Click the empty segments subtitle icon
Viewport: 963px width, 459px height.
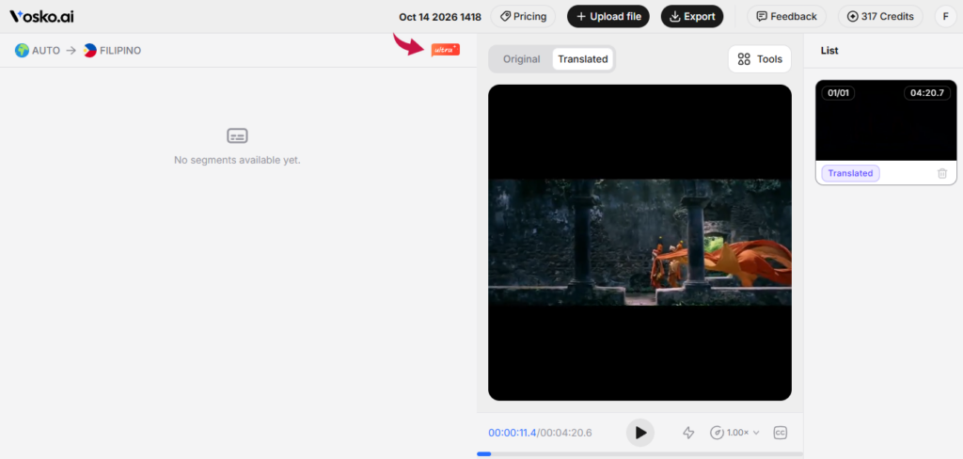[x=237, y=135]
